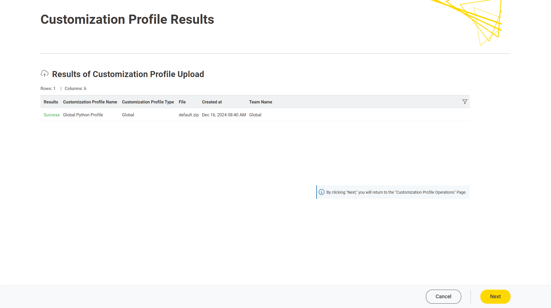Select the Team Name column header

260,102
